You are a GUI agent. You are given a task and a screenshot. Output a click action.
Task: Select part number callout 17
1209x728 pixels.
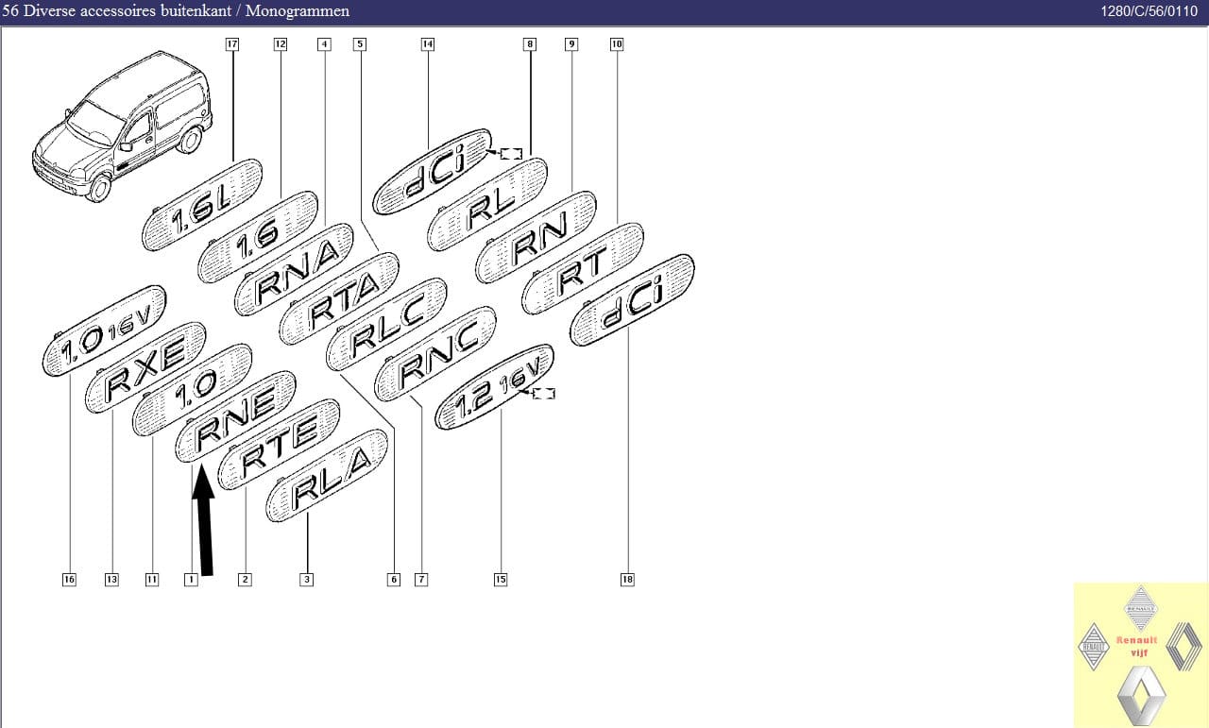pos(232,44)
